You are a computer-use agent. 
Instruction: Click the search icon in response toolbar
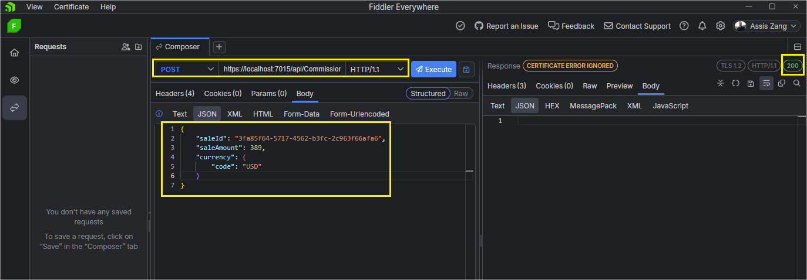796,83
